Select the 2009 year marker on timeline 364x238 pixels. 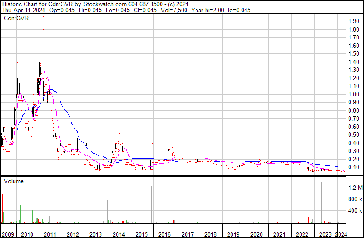[x=8, y=234]
